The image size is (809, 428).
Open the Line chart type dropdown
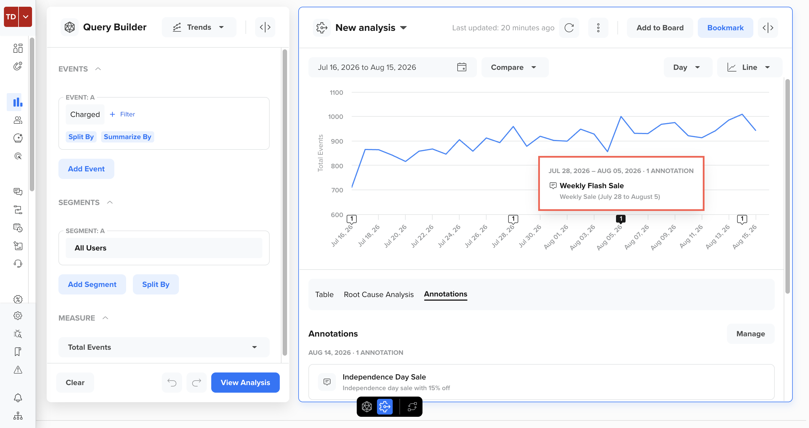[x=749, y=67]
